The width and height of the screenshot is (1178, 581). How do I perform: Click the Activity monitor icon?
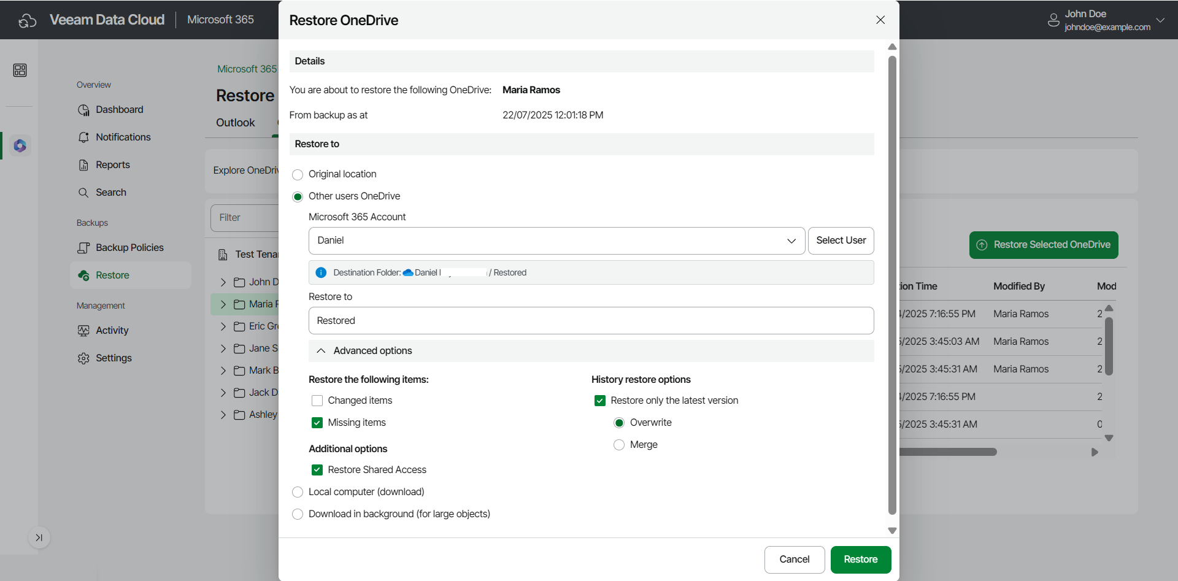tap(83, 331)
